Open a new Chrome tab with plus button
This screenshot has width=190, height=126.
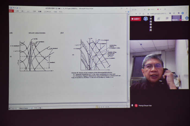[165, 9]
